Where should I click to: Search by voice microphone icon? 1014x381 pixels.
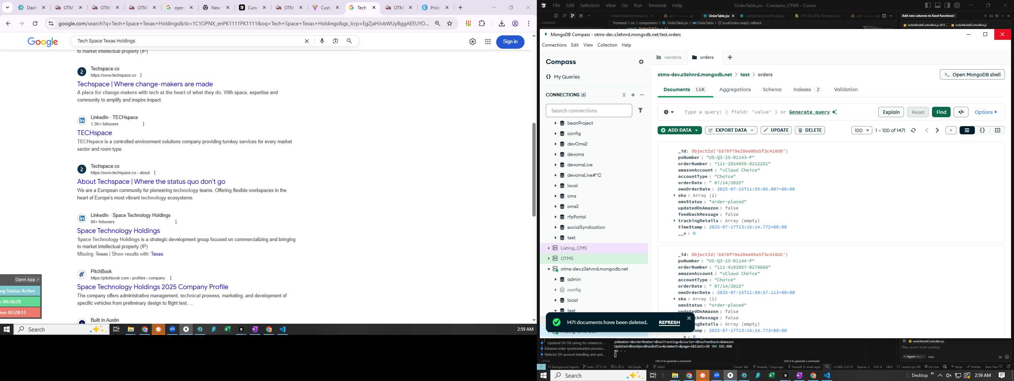(322, 41)
